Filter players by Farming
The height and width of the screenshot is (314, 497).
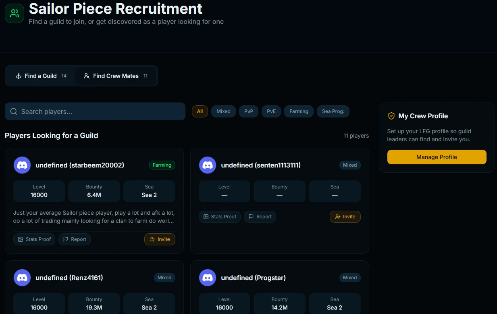299,111
